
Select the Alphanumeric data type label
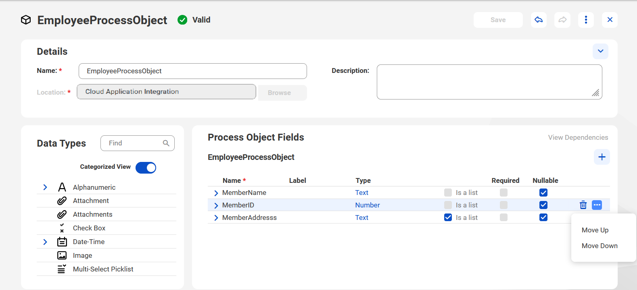(94, 187)
